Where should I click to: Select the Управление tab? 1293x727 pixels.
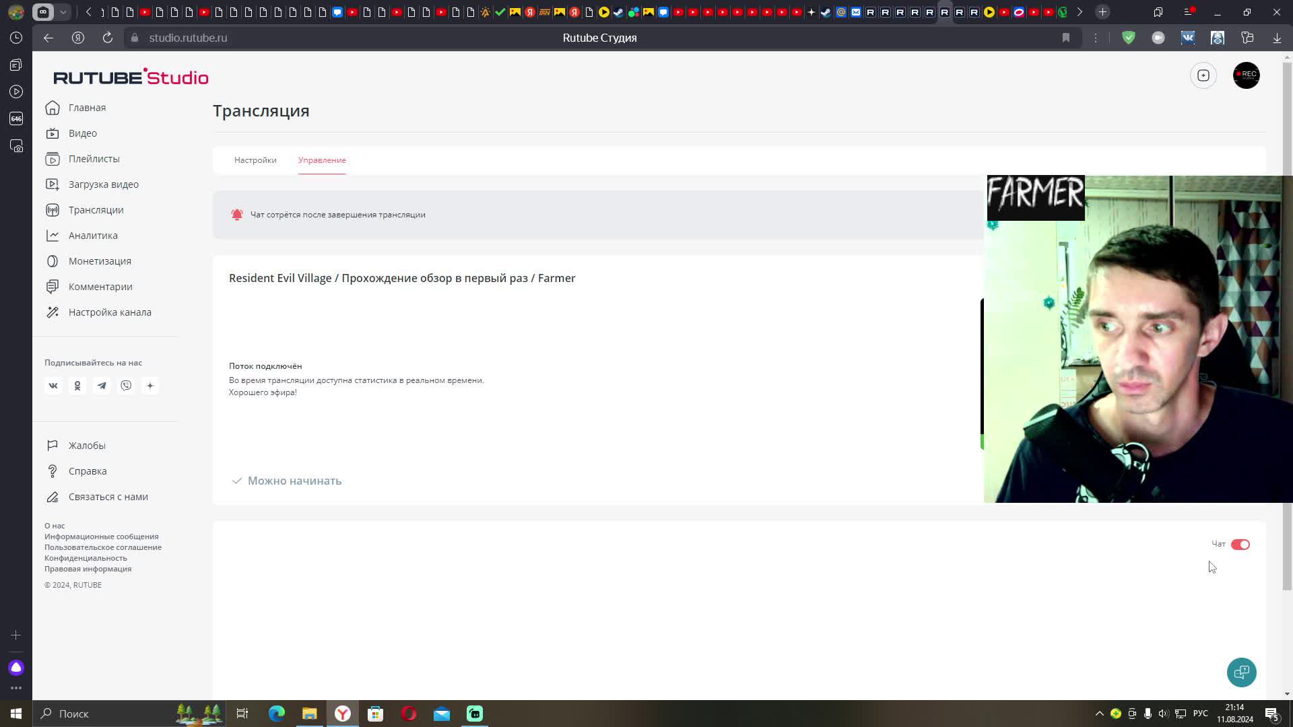(x=322, y=160)
